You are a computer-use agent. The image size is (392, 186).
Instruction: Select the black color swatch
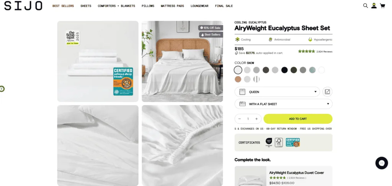(x=284, y=70)
